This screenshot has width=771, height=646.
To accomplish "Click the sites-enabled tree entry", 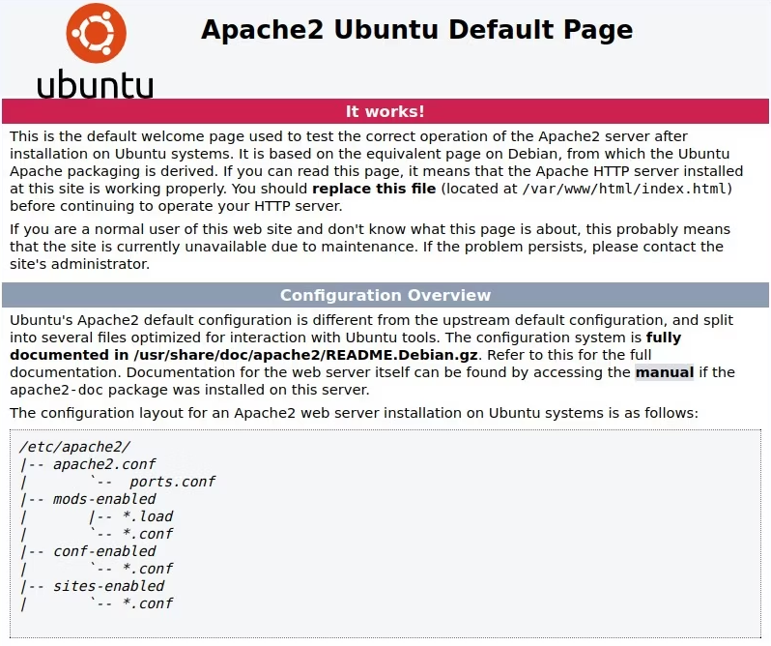I will (x=108, y=586).
